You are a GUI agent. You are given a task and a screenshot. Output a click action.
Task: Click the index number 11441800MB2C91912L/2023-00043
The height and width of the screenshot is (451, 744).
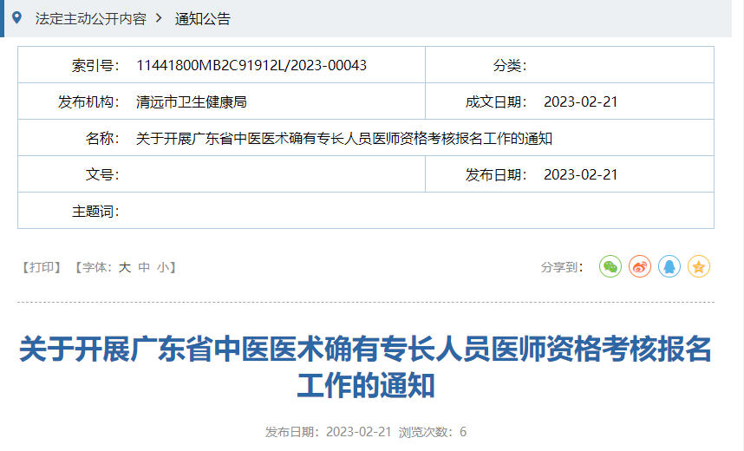(x=251, y=65)
